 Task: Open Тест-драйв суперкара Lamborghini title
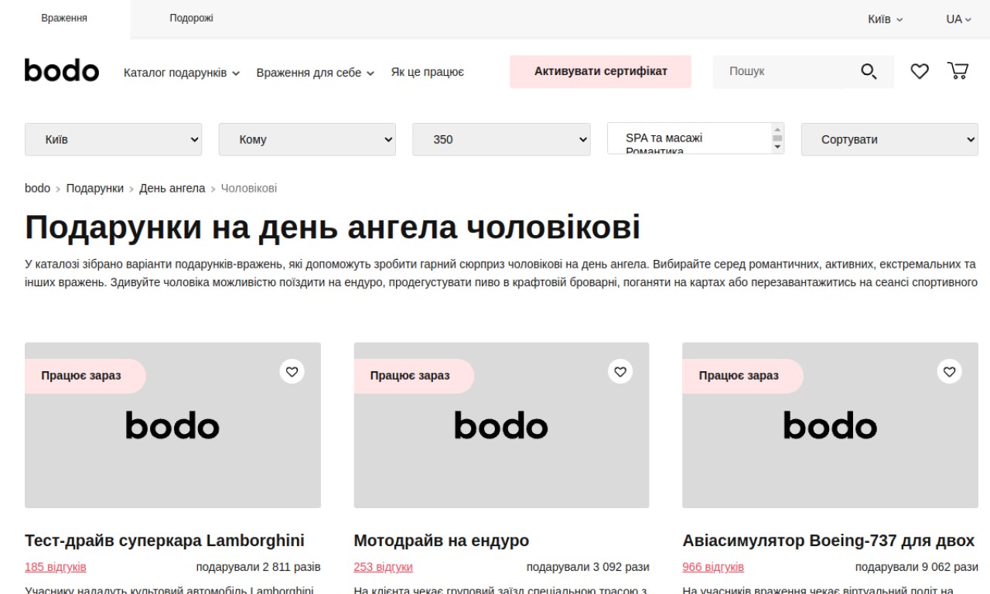[x=165, y=540]
